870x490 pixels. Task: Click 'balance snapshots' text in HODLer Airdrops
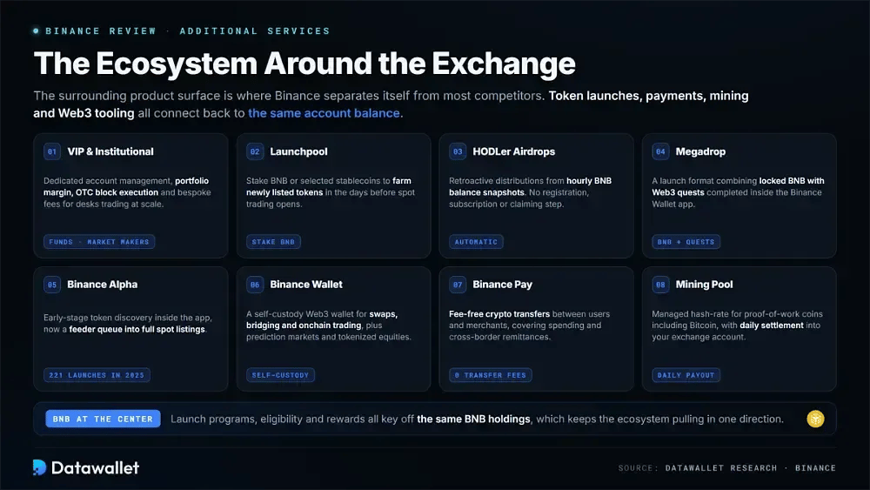point(486,192)
